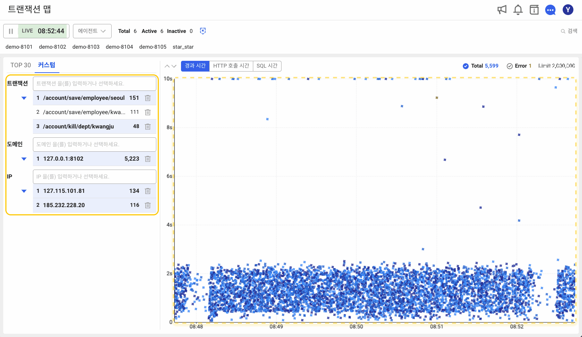Viewport: 582px width, 337px height.
Task: Switch to the 커스텀 tab
Action: click(x=47, y=65)
